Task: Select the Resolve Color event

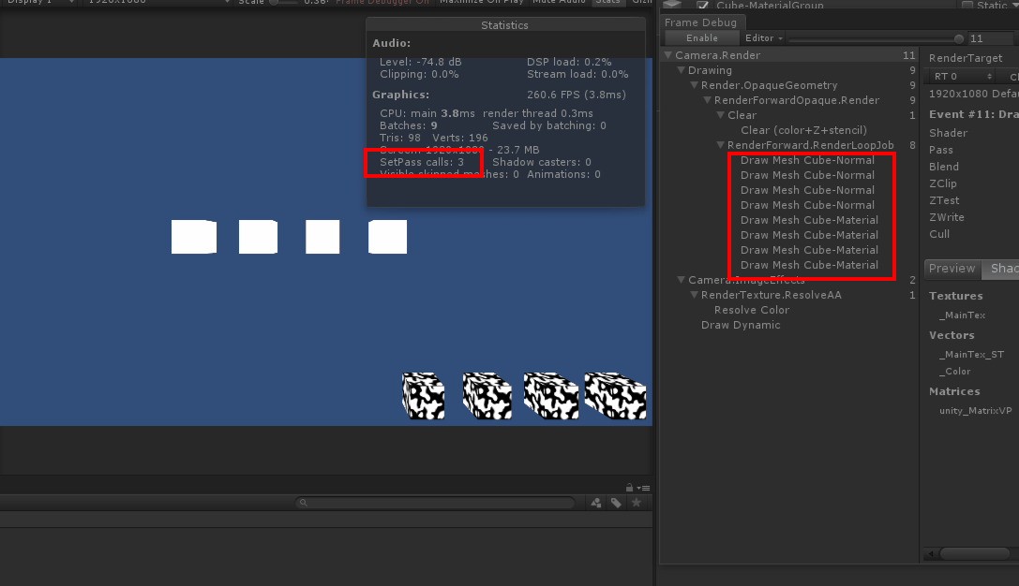Action: click(x=751, y=310)
